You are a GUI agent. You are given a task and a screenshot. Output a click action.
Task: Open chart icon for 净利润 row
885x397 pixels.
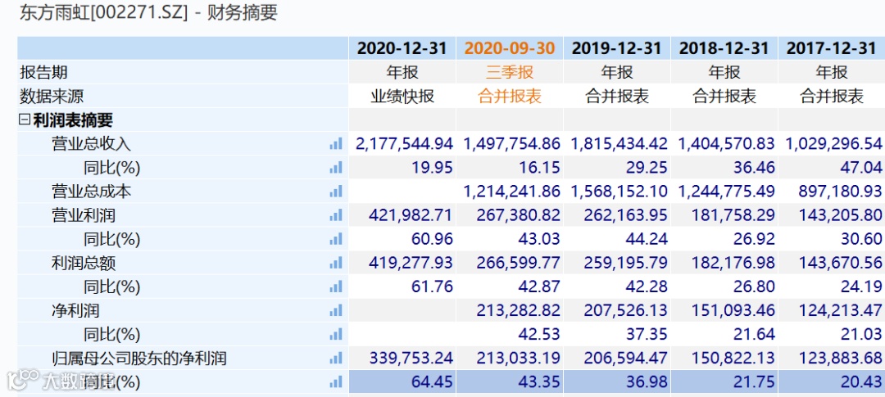tap(336, 310)
